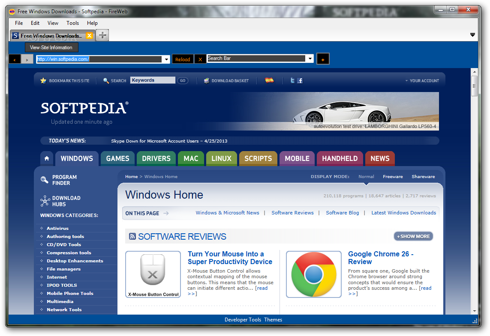Screen dimensions: 490x336
Task: Click the home icon navigation tab
Action: (47, 158)
